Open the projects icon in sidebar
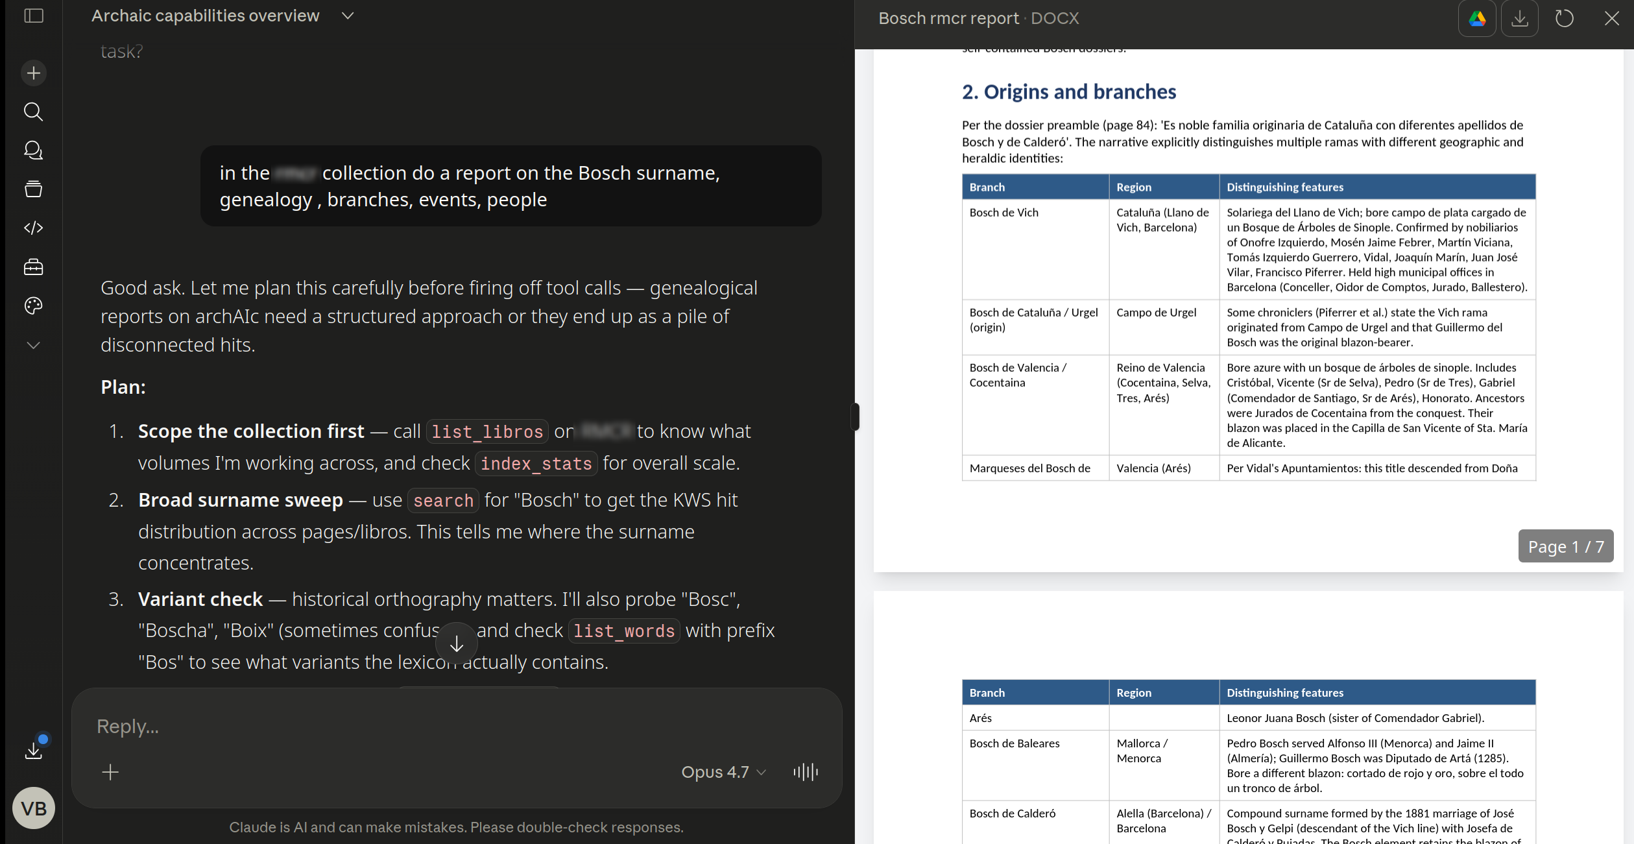This screenshot has height=844, width=1634. point(34,189)
